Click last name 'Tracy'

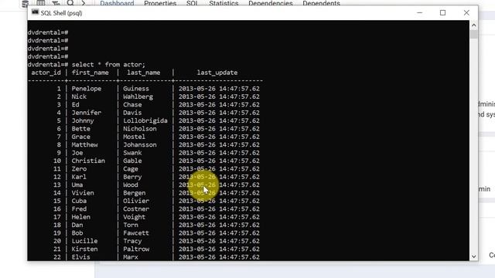pos(132,241)
